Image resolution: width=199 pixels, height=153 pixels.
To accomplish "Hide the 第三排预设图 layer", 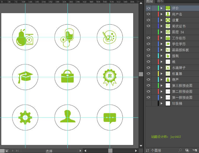I will [148, 85].
